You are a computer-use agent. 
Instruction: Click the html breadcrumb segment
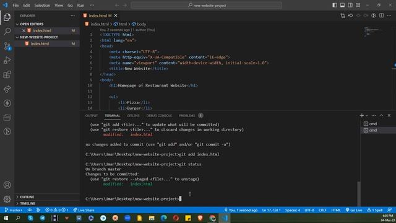120,24
